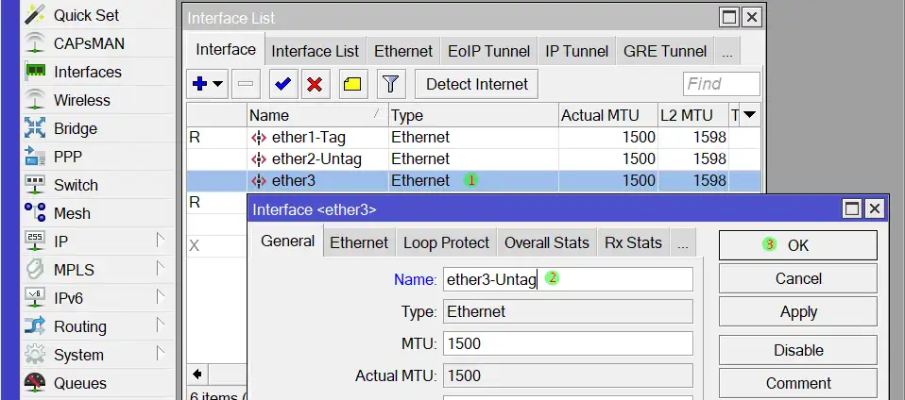Click the blue plus add interface icon
This screenshot has width=905, height=400.
[200, 84]
